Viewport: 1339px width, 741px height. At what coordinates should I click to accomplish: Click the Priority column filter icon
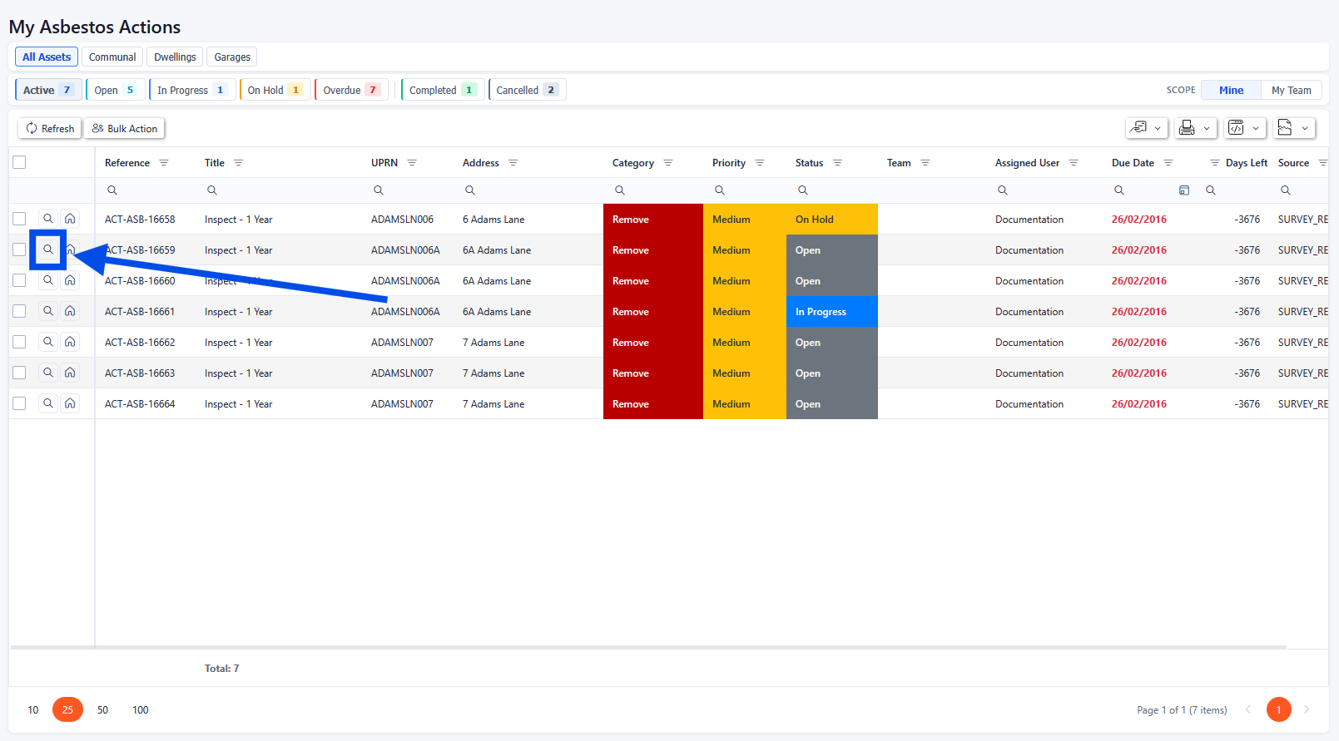(x=759, y=163)
